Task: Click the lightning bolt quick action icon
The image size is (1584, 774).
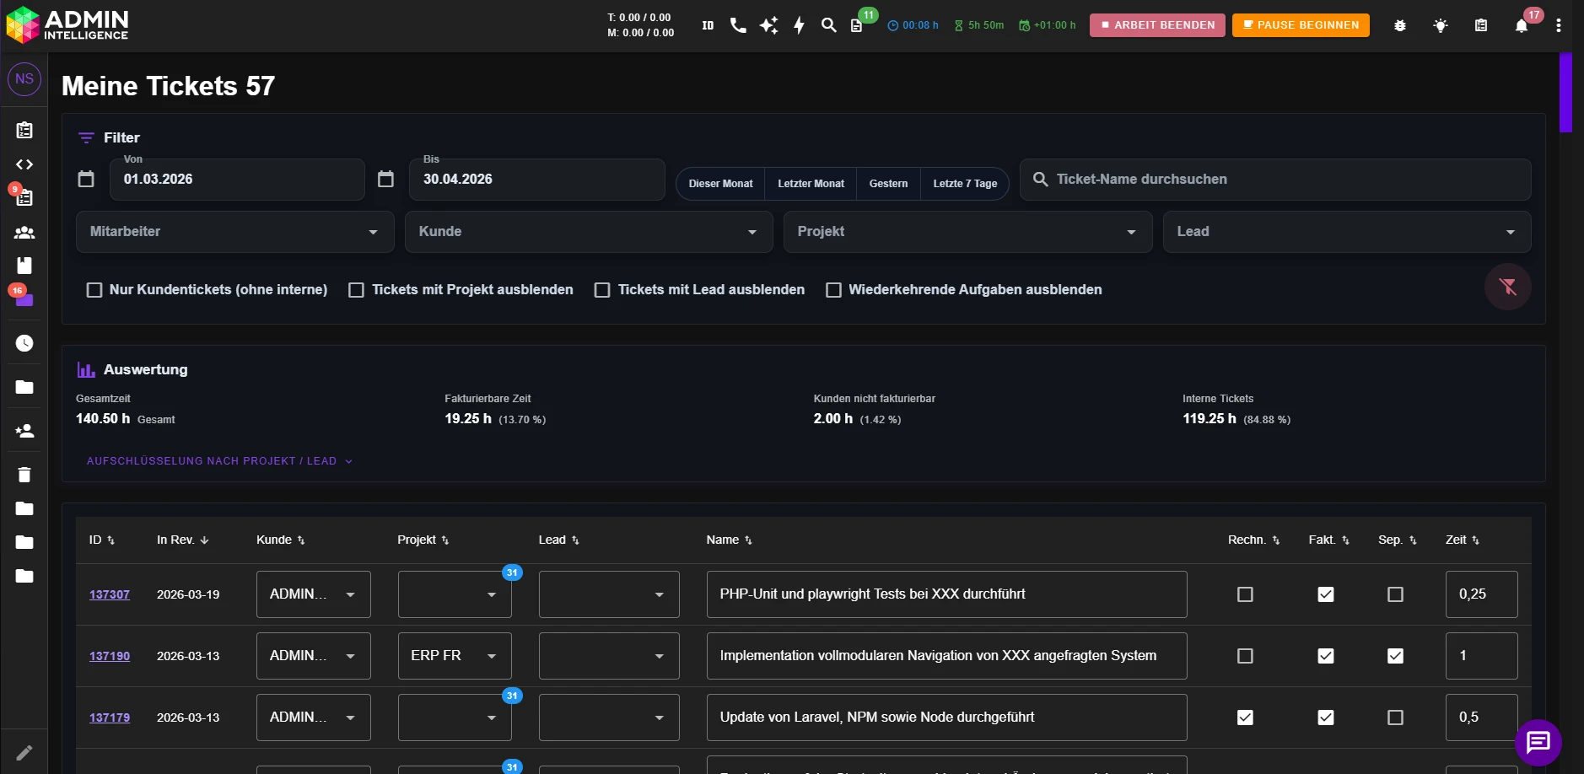Action: (x=798, y=25)
